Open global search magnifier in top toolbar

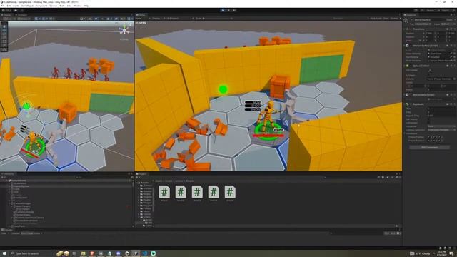(422, 11)
